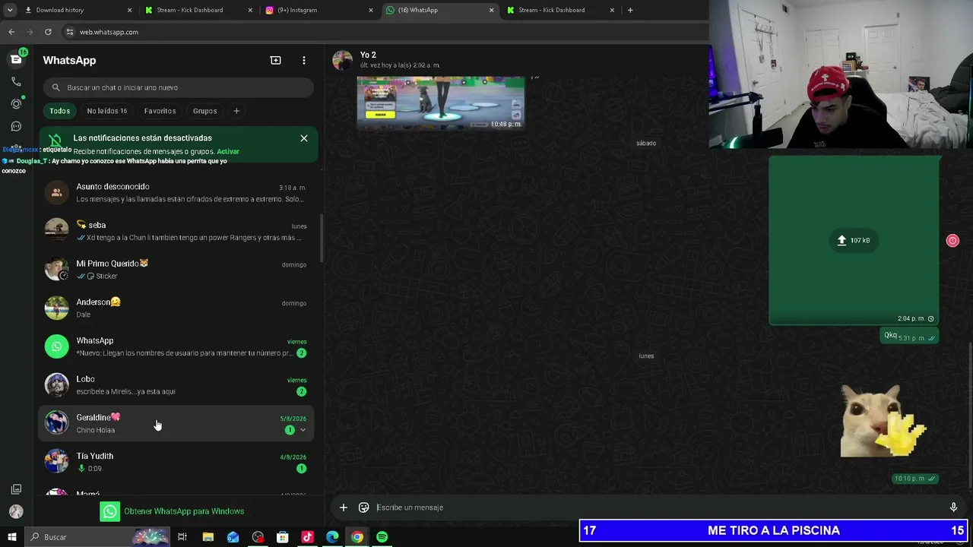Screen dimensions: 973x547
Task: Click the muted bell icon in the banner
Action: click(x=55, y=141)
